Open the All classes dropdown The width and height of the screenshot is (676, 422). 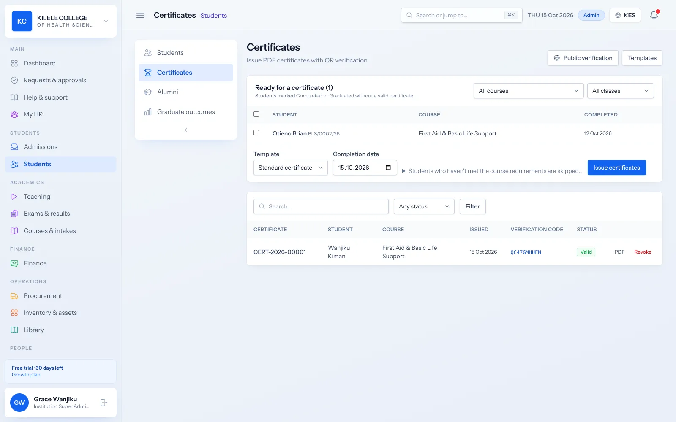620,91
